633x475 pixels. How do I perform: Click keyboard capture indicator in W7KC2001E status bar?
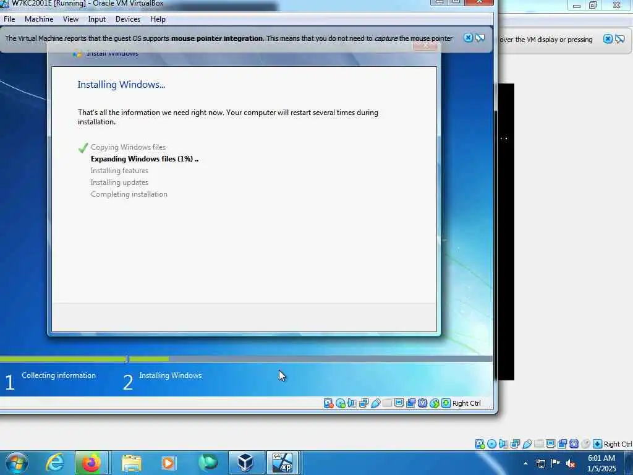pos(446,403)
